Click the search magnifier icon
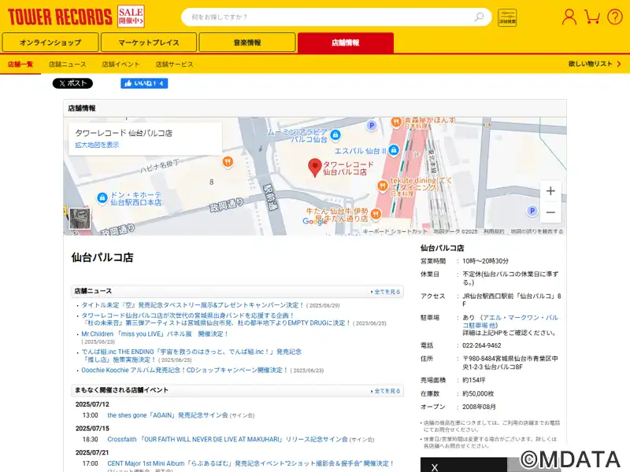This screenshot has width=630, height=472. 479,17
